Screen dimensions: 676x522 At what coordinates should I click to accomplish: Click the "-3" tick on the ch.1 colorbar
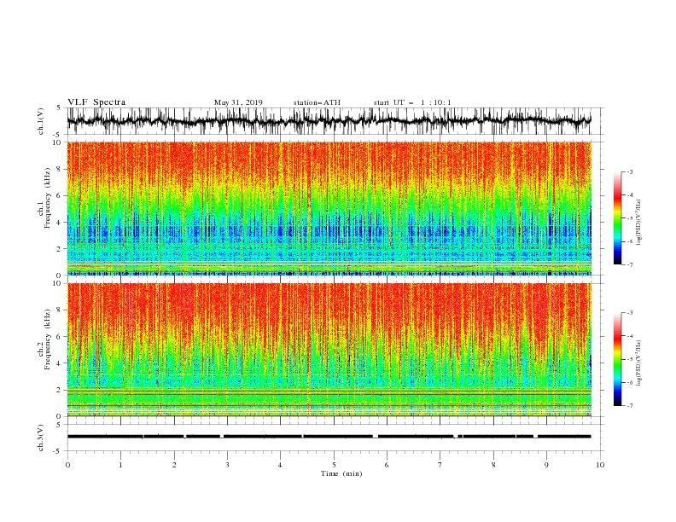coord(629,171)
